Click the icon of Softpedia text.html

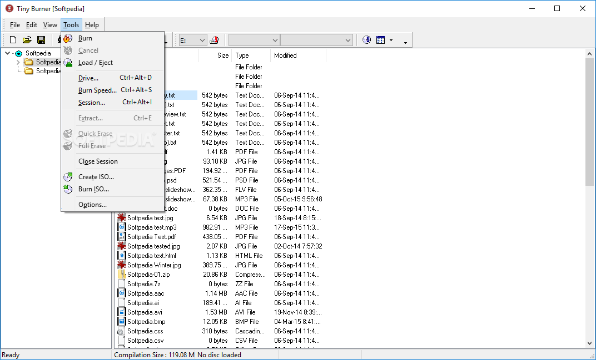click(122, 256)
